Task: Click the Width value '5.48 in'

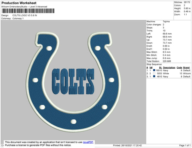Action: pos(187,11)
